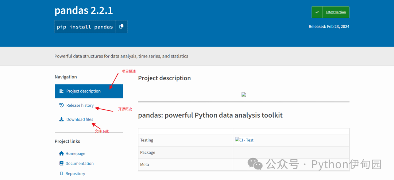Click the copy-to-clipboard icon beside pip command
This screenshot has height=180, width=394.
pos(121,27)
